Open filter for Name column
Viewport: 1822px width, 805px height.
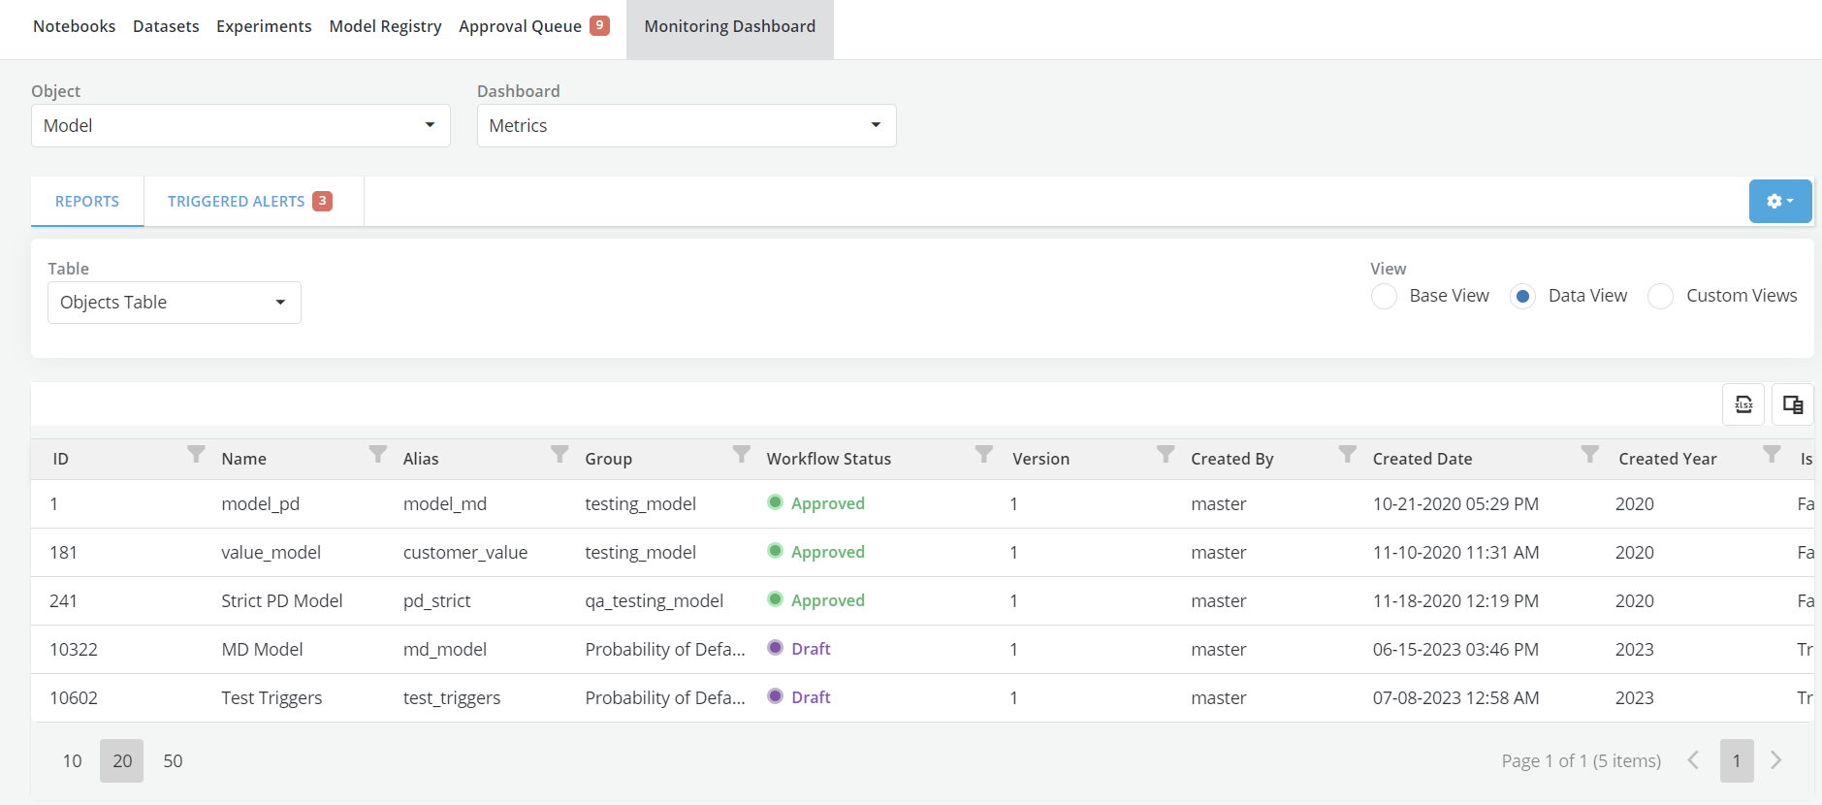pos(378,454)
